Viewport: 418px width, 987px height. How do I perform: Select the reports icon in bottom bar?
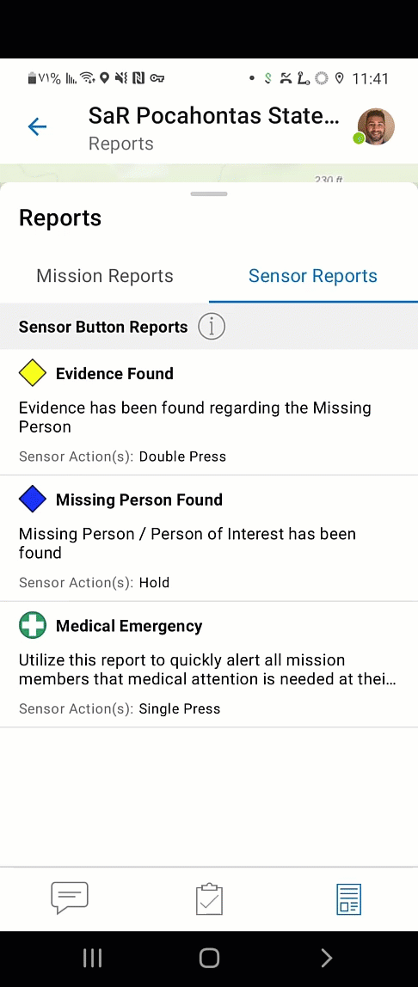click(x=348, y=899)
